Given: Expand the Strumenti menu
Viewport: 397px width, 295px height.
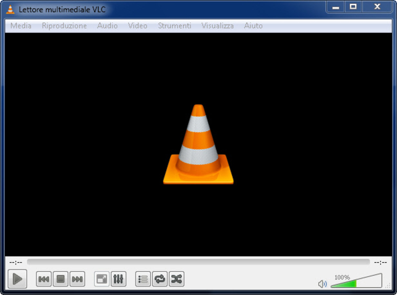Looking at the screenshot, I should point(175,26).
